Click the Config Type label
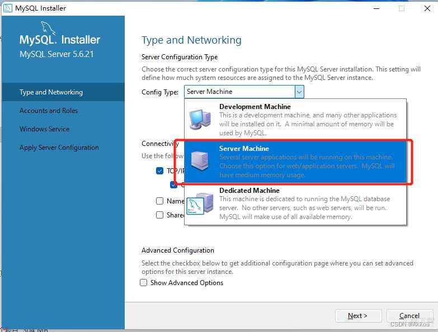Image resolution: width=438 pixels, height=332 pixels. coord(160,92)
